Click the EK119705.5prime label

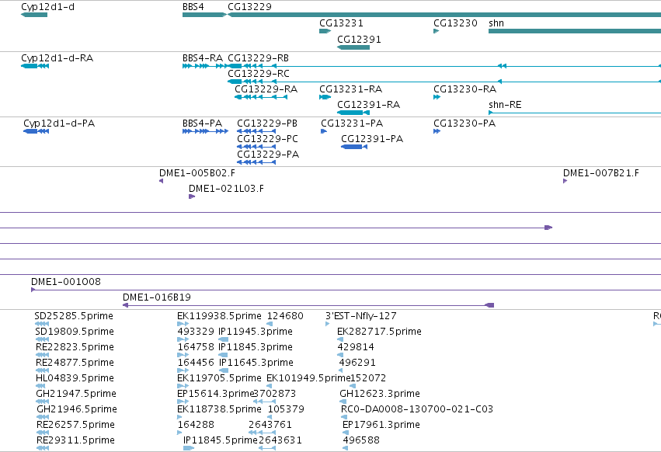[x=219, y=378]
